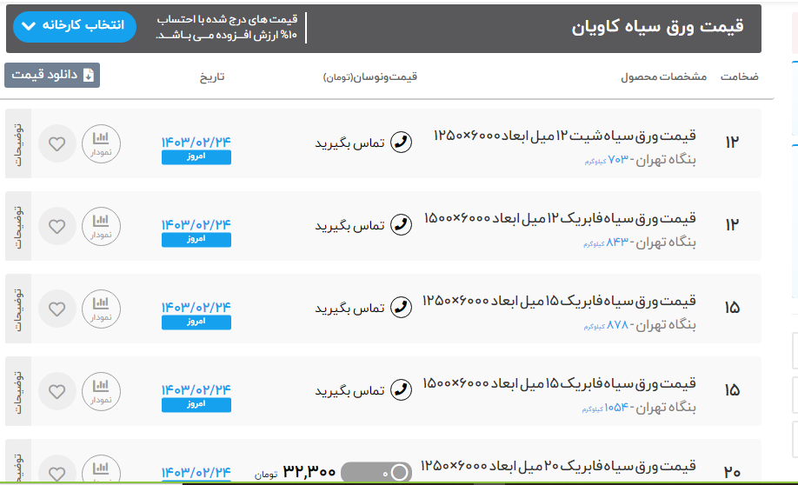
Task: Open انتخاب کارخانه factory dropdown
Action: pos(75,26)
